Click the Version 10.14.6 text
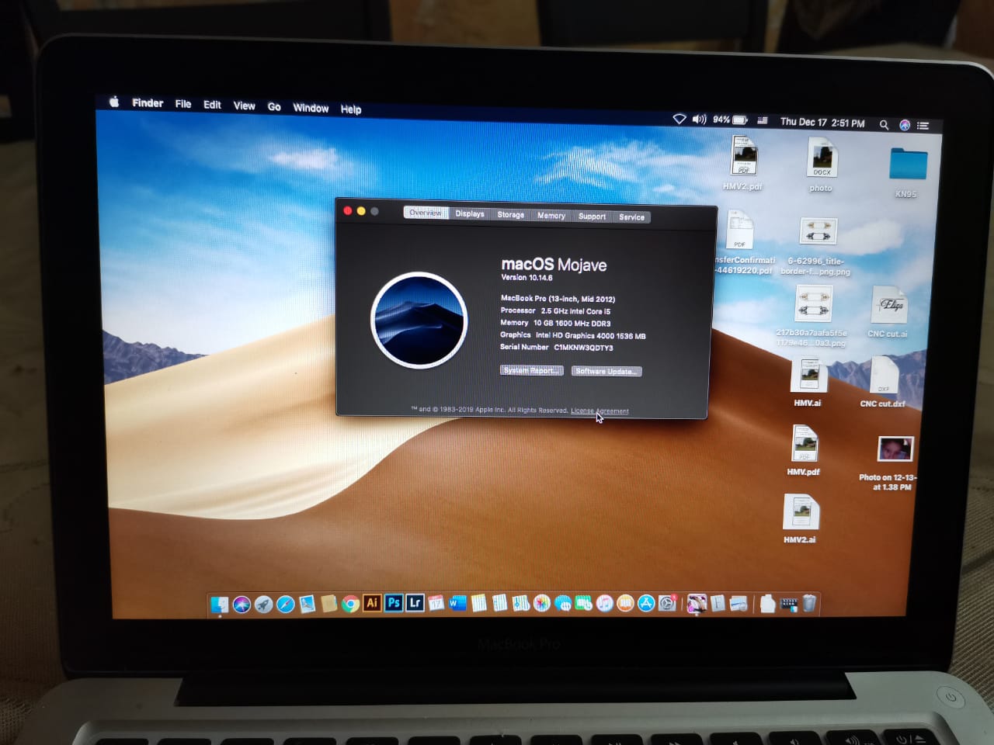This screenshot has width=994, height=745. point(527,277)
